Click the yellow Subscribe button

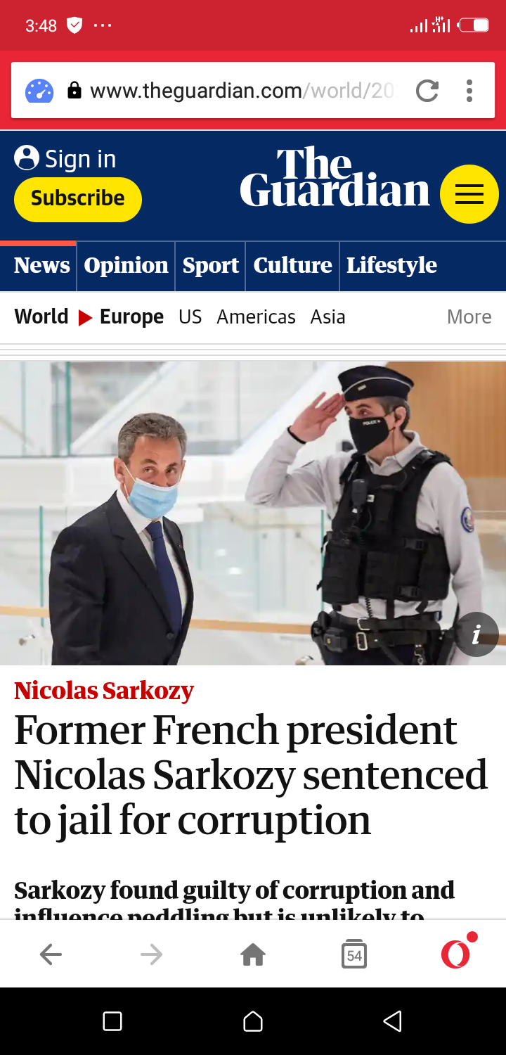(78, 199)
